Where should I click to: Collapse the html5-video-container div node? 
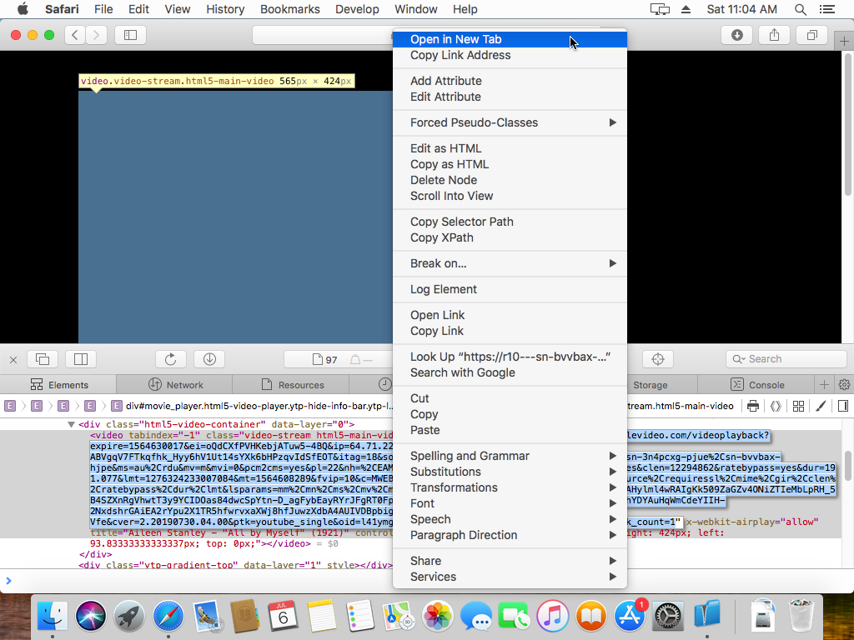72,425
